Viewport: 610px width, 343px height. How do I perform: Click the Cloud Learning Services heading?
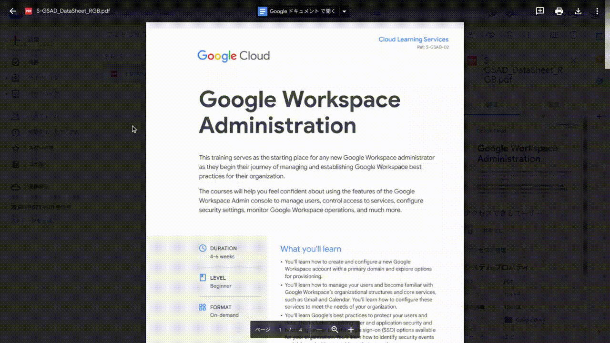click(413, 40)
